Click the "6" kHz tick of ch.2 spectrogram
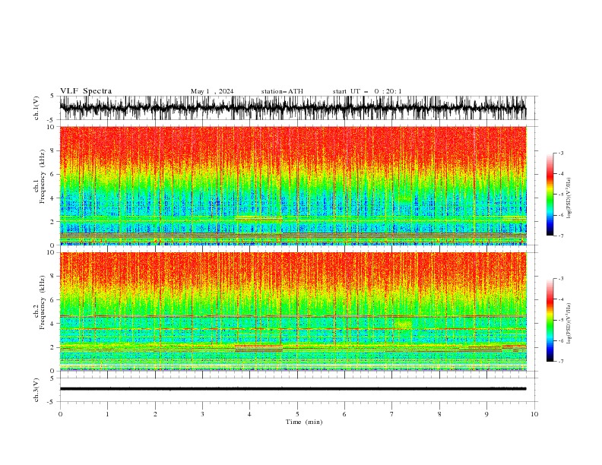The image size is (602, 465). click(x=53, y=300)
